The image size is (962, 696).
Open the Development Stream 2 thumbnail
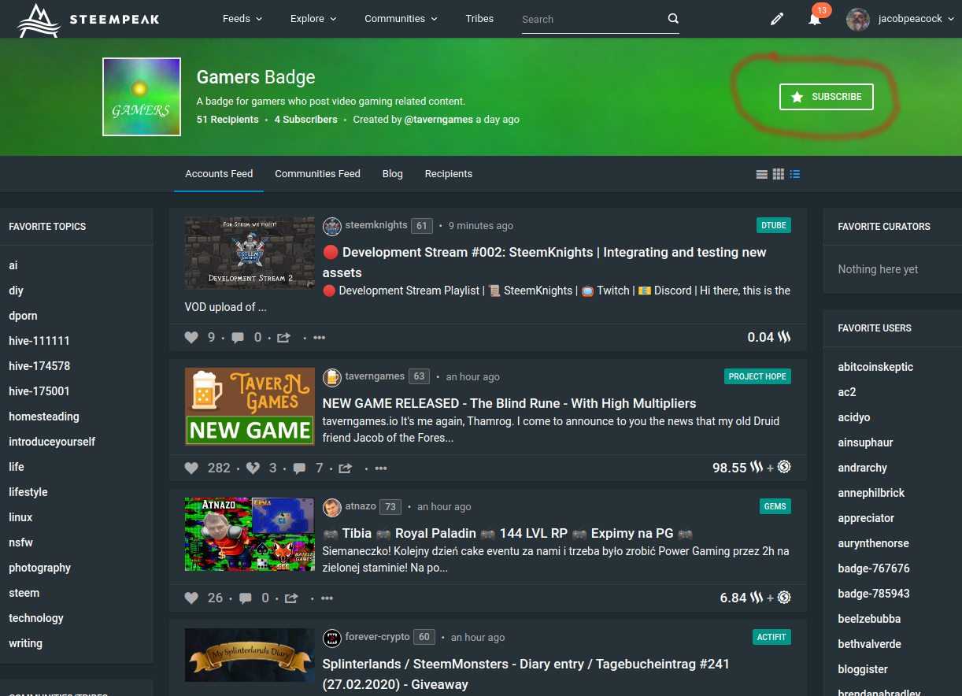(250, 253)
